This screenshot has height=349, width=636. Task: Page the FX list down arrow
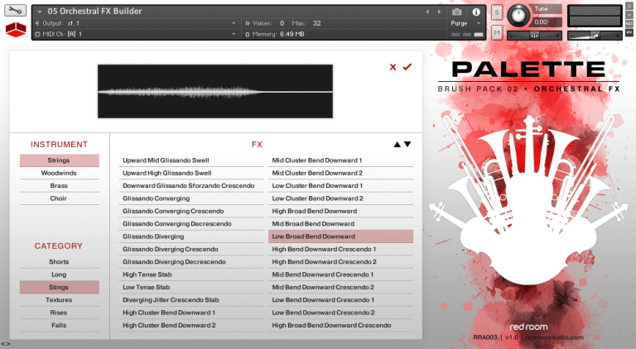click(x=407, y=144)
